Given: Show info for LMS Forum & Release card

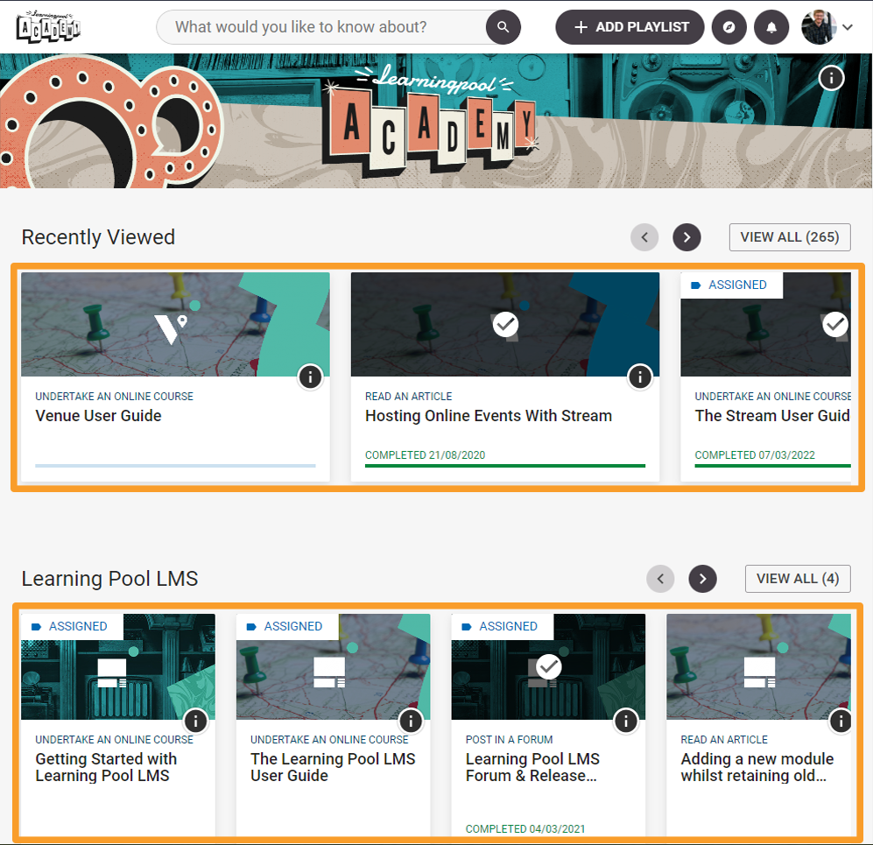Looking at the screenshot, I should pyautogui.click(x=626, y=721).
